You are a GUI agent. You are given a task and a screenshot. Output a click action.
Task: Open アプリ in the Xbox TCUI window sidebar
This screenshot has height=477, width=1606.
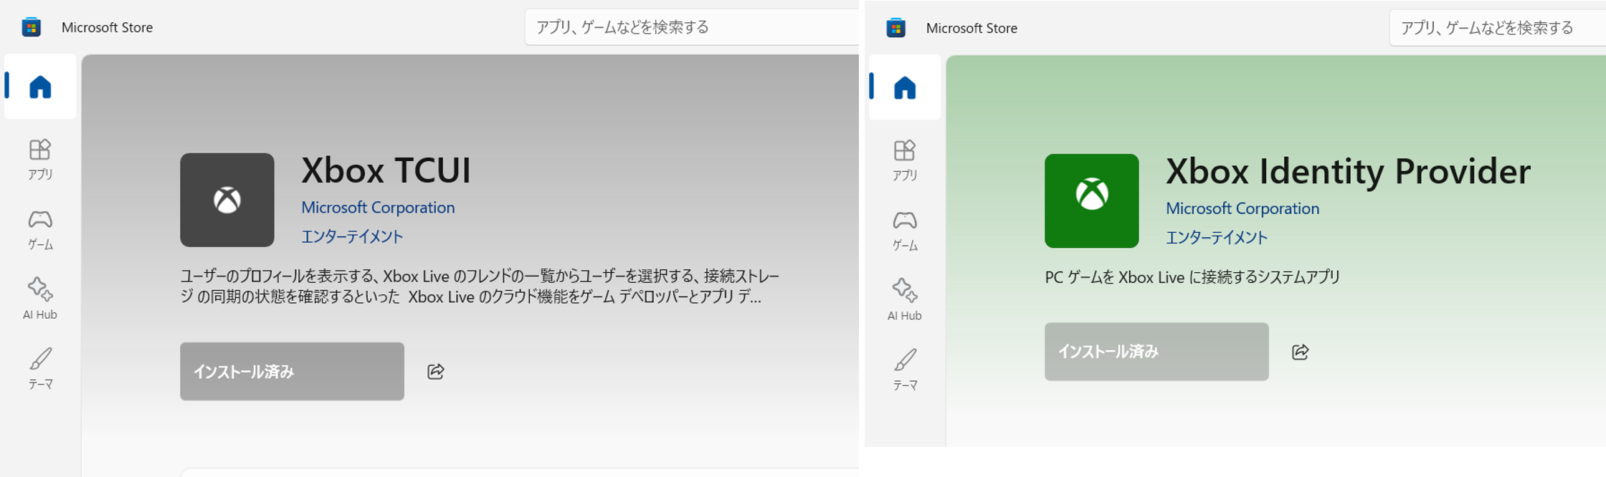(40, 159)
